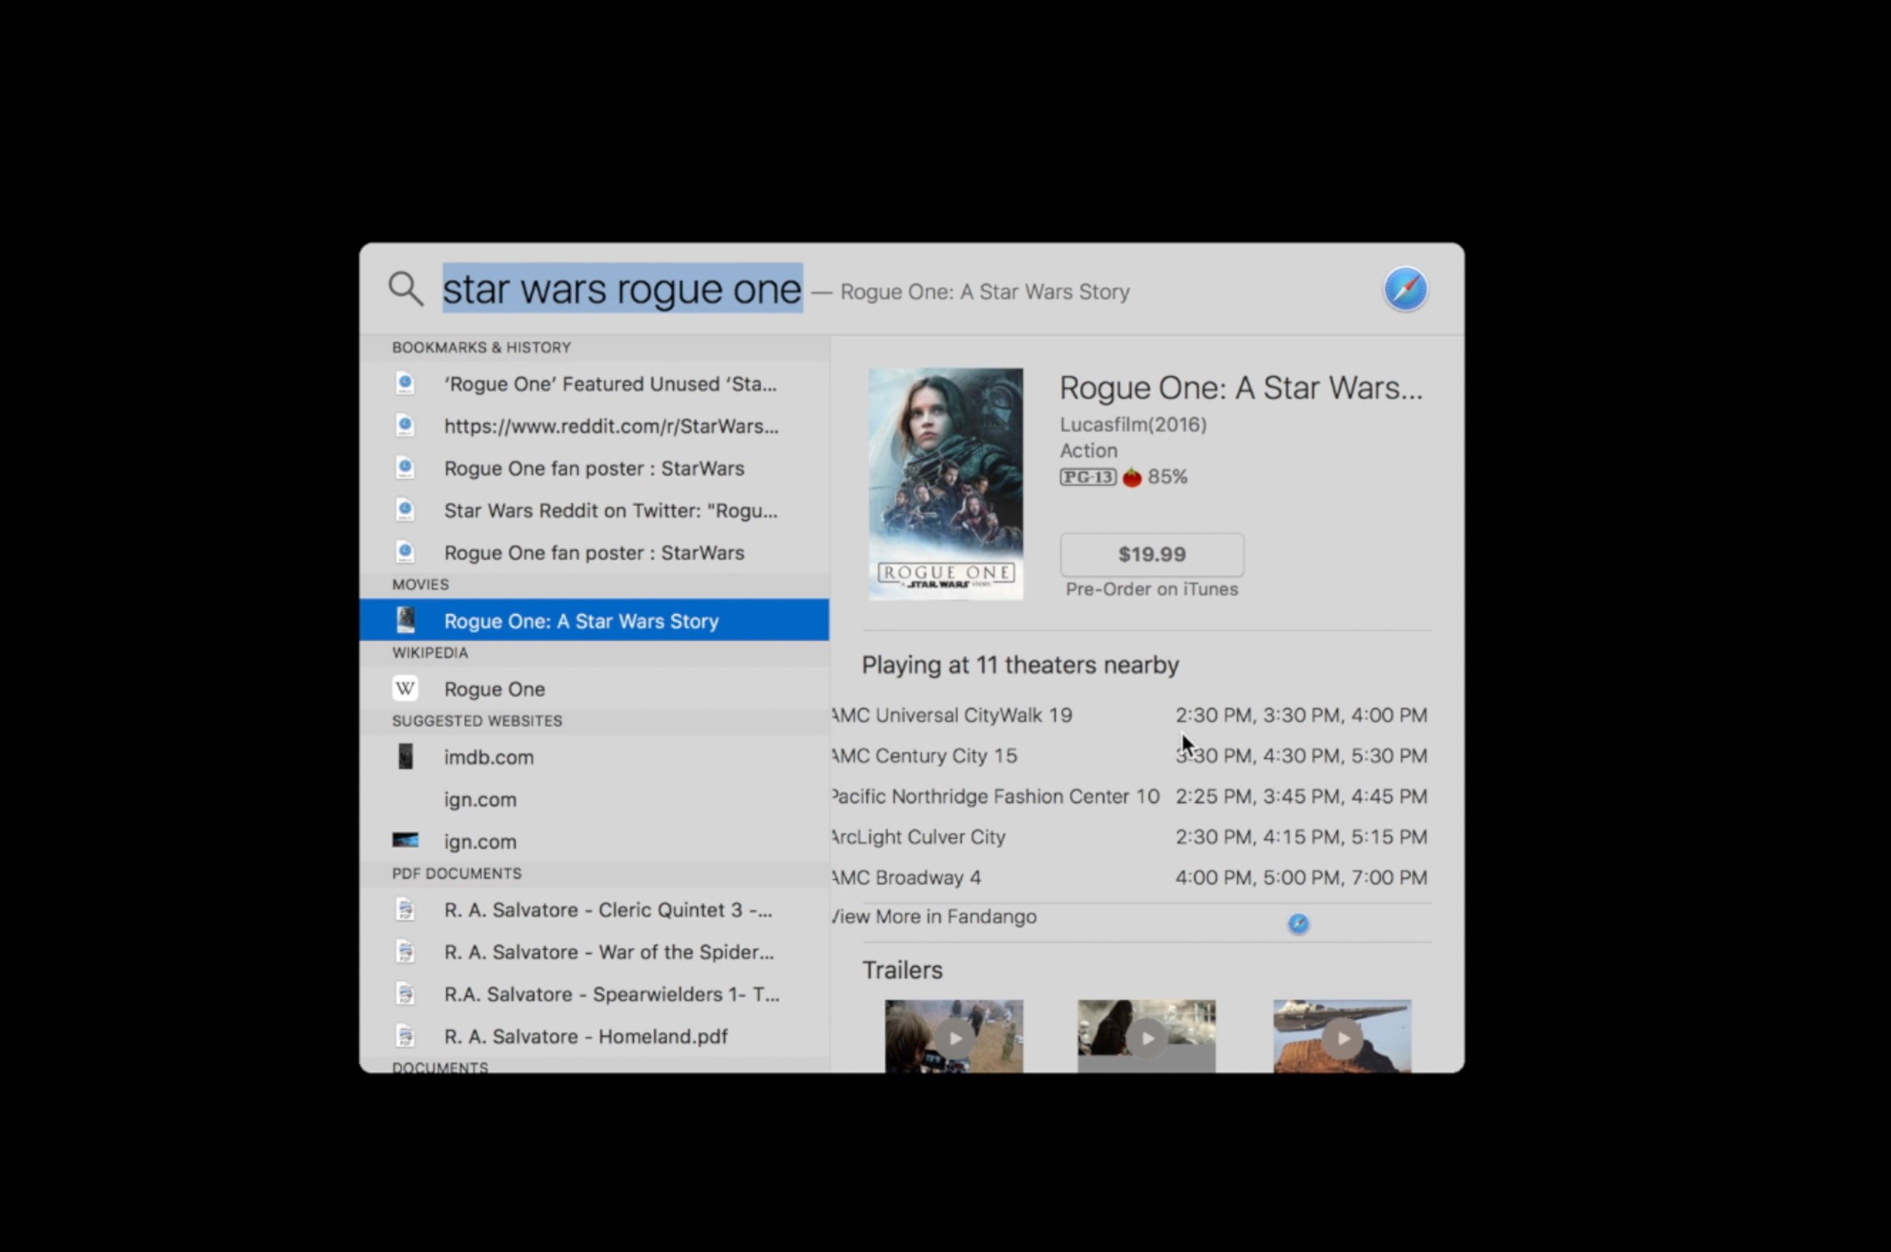The height and width of the screenshot is (1252, 1891).
Task: Click 'View More in Fandango' link
Action: click(x=934, y=917)
